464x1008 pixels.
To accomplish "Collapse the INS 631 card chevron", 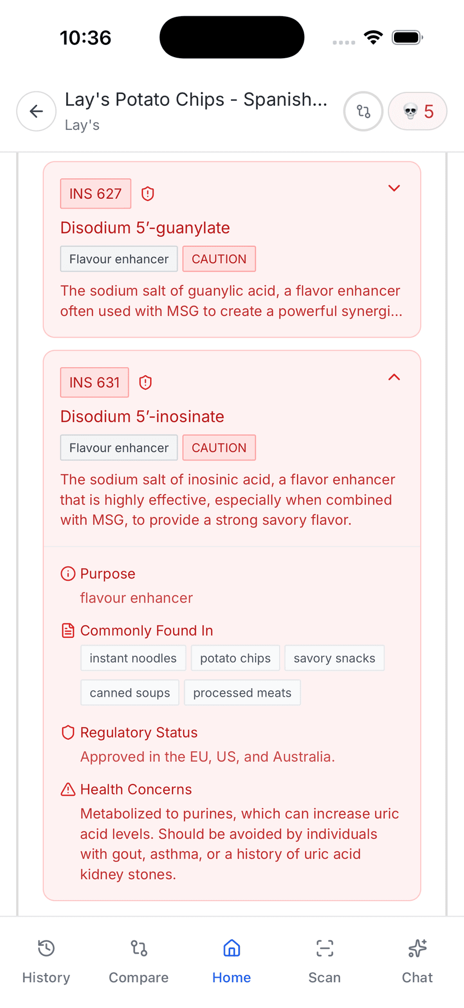I will [x=394, y=377].
